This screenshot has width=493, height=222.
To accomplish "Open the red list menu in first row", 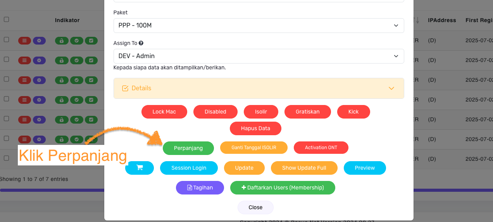I will [24, 40].
